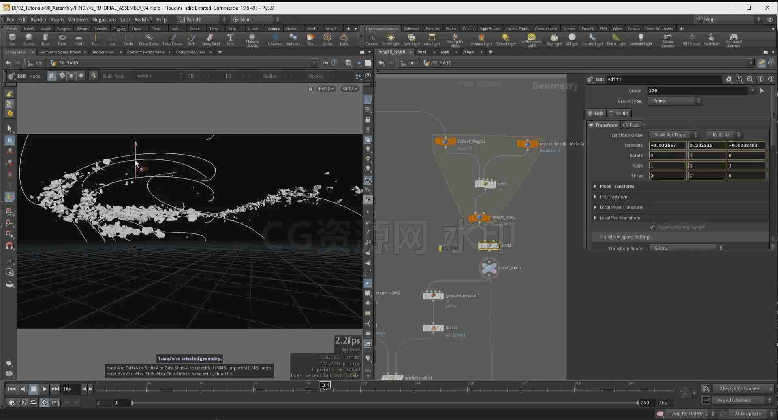
Task: Click the Key All Channels button
Action: (743, 400)
